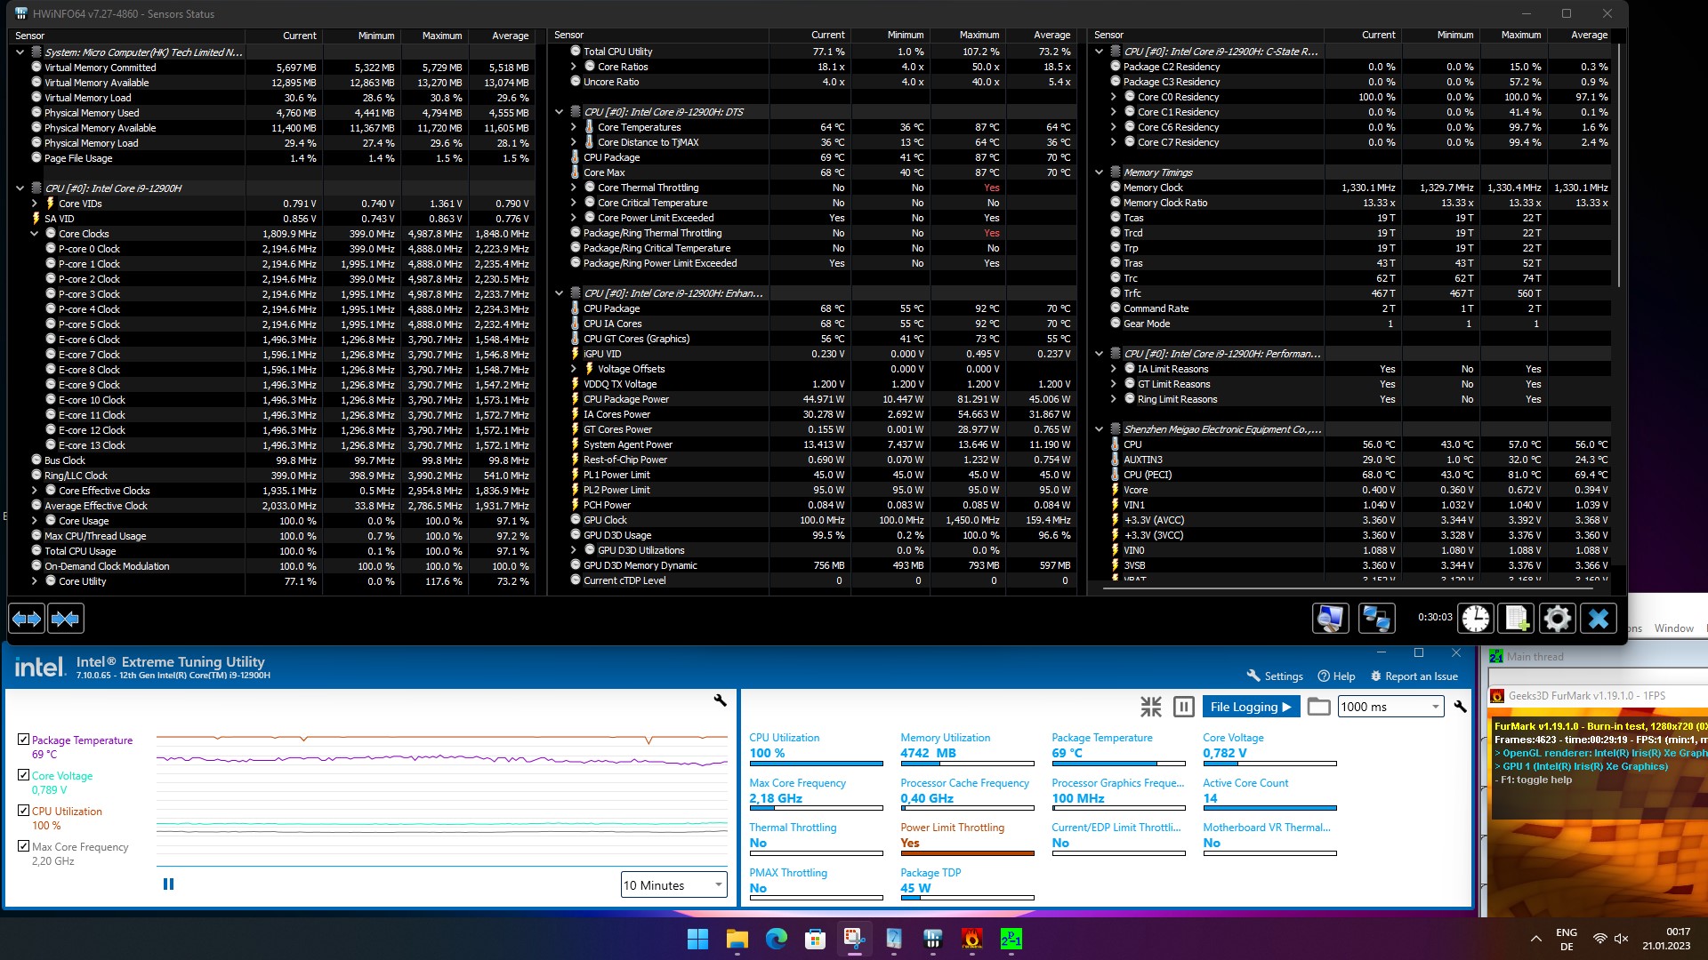The width and height of the screenshot is (1708, 960).
Task: Open Wi-Fi network tray icon
Action: click(x=1599, y=940)
